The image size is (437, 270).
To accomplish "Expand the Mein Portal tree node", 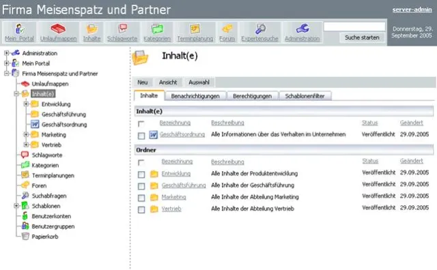I will (6, 63).
